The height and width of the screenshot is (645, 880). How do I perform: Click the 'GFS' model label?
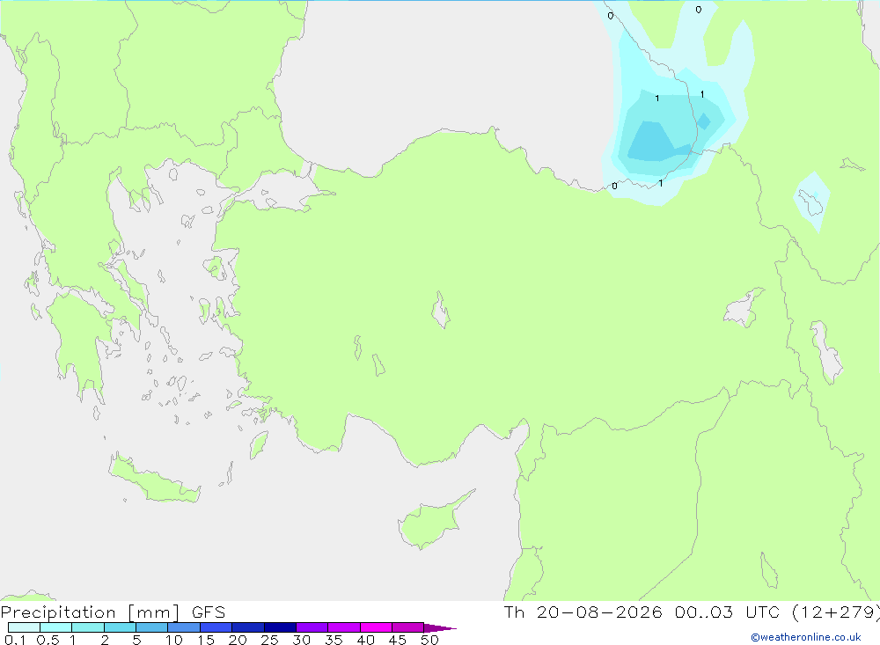(209, 612)
